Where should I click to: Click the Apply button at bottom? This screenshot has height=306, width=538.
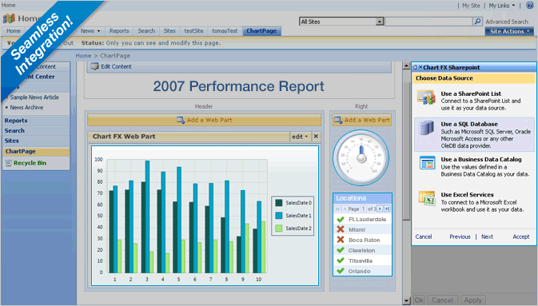point(472,300)
